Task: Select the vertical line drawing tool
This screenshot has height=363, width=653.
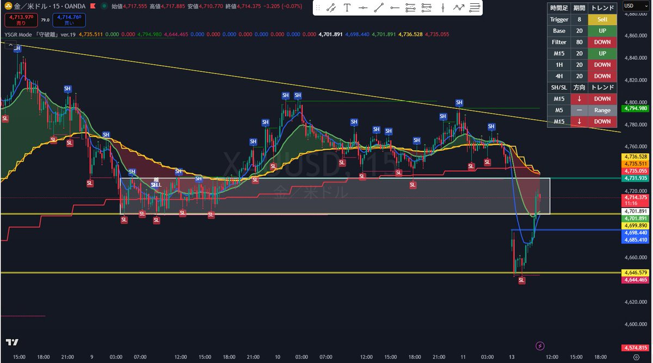Action: click(x=443, y=8)
